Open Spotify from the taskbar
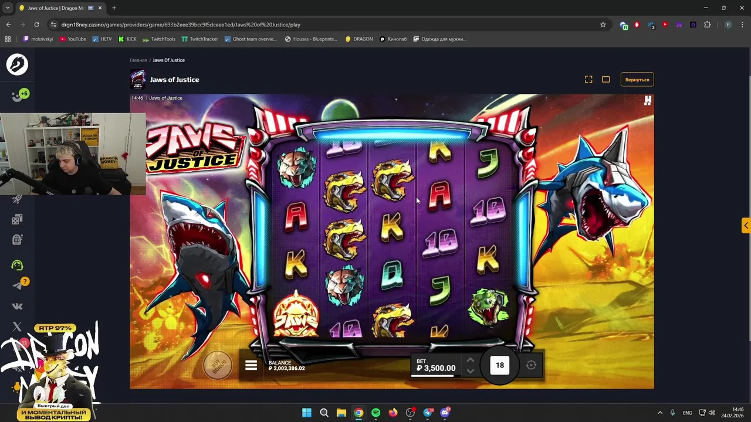751x422 pixels. [x=375, y=413]
